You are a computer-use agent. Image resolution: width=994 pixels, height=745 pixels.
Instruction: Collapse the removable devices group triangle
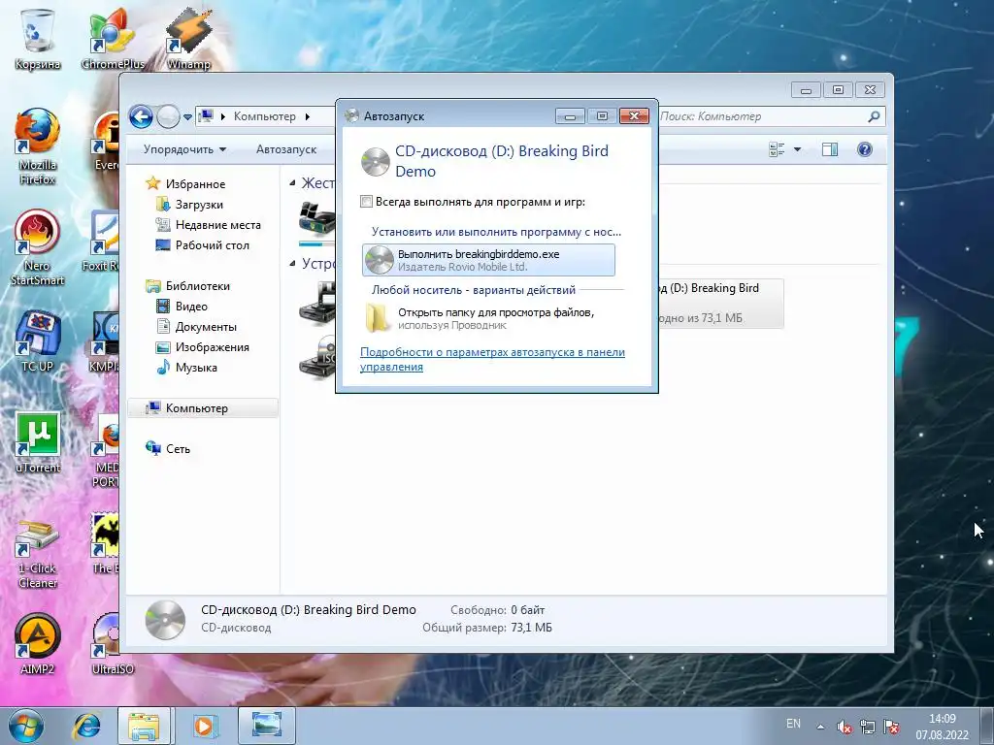[292, 264]
